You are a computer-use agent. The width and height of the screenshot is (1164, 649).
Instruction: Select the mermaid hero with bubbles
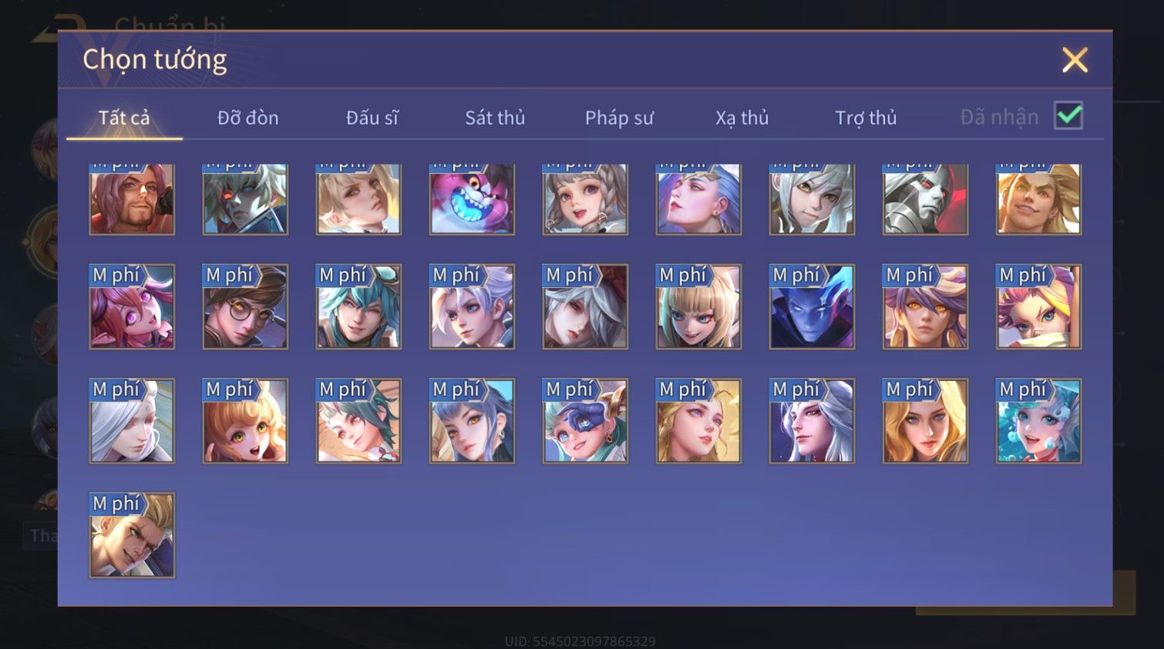click(x=1038, y=421)
